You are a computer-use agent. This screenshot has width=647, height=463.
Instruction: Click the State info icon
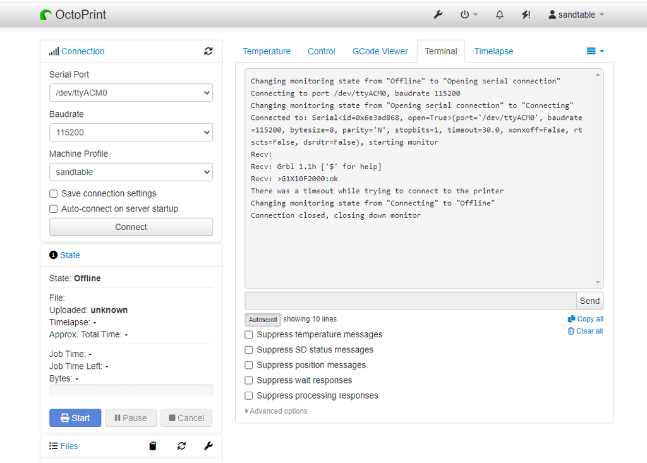[x=53, y=255]
